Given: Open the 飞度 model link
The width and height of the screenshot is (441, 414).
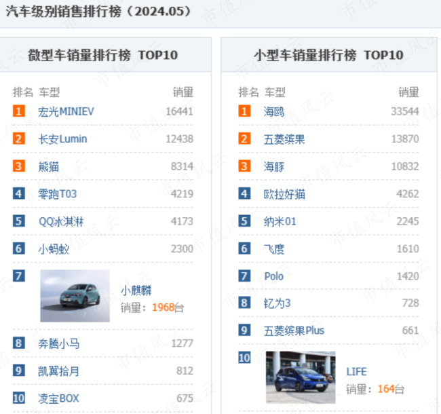Looking at the screenshot, I should 274,249.
